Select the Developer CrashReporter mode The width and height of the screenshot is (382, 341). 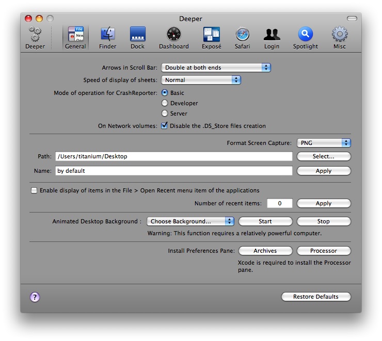tap(165, 103)
